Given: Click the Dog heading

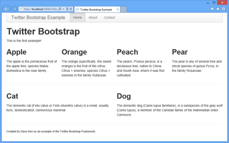Looking at the screenshot, I should click(x=124, y=96).
